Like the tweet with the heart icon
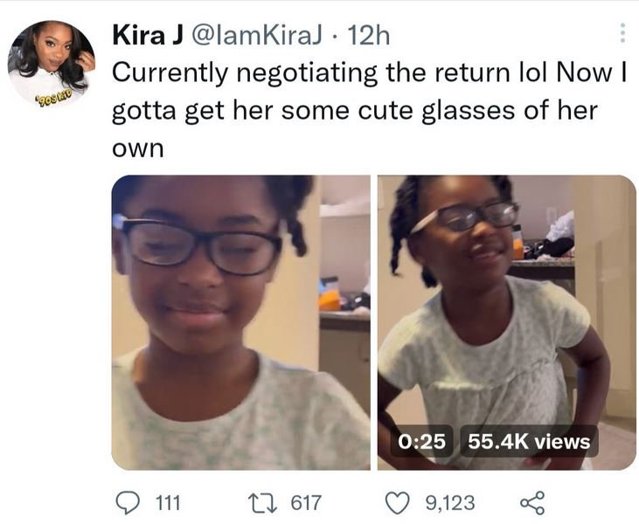The width and height of the screenshot is (639, 524). tap(401, 502)
